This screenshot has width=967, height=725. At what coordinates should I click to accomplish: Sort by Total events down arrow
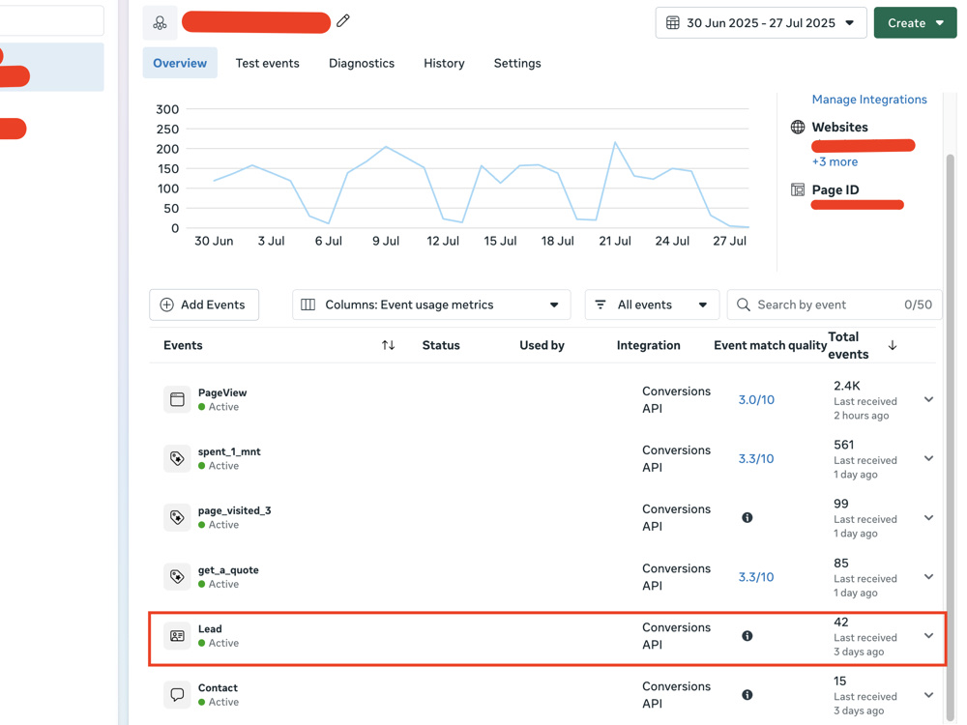892,345
